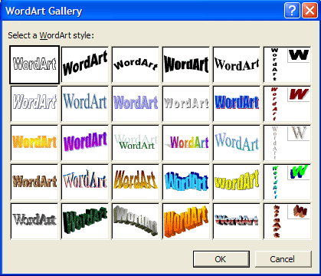Select the plain outlined WordArt style
Viewport: 321px width, 276px height.
tap(34, 64)
